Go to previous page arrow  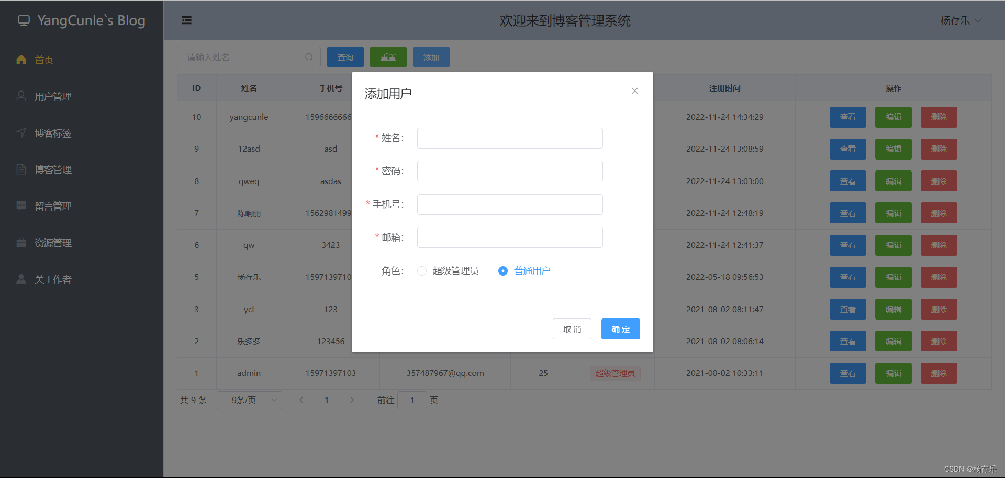pyautogui.click(x=301, y=400)
